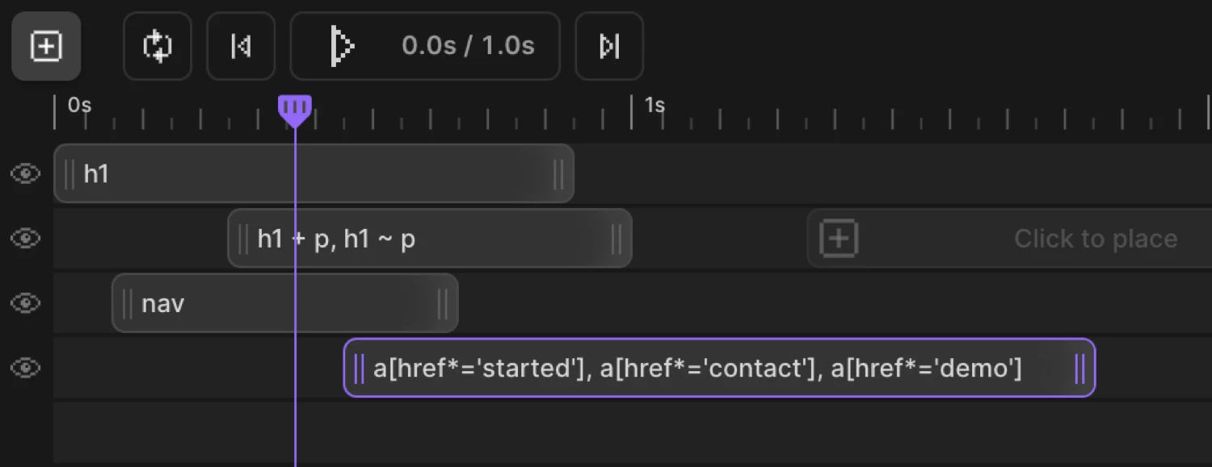Image resolution: width=1212 pixels, height=467 pixels.
Task: Hide the h1 track with its eye toggle
Action: [25, 173]
